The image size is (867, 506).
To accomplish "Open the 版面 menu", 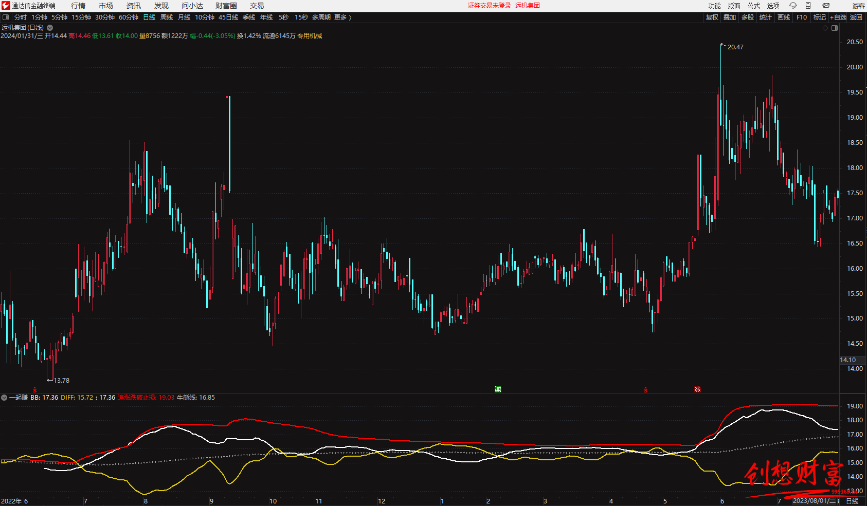I will point(734,6).
